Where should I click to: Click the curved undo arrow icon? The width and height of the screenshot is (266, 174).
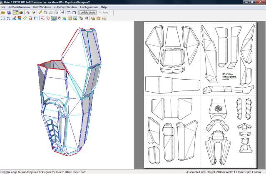(87, 18)
